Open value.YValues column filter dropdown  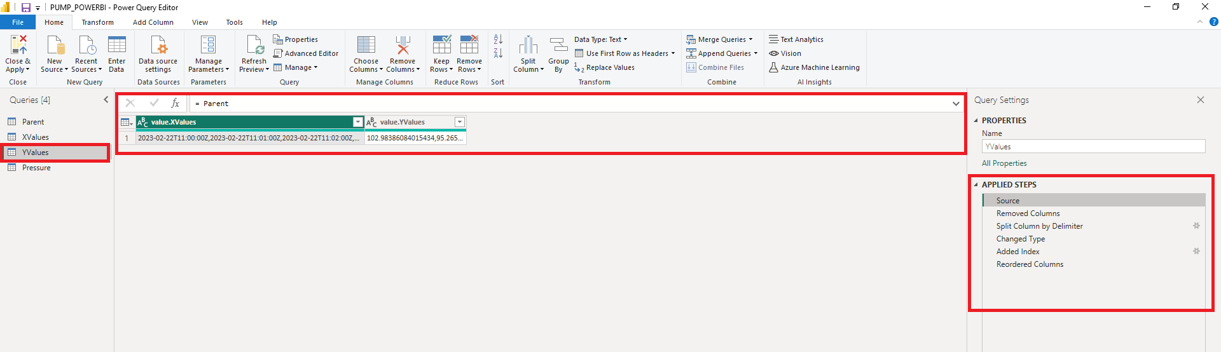[460, 122]
